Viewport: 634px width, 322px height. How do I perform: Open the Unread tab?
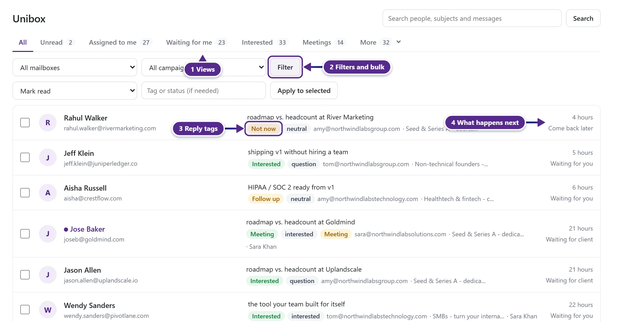(x=58, y=42)
